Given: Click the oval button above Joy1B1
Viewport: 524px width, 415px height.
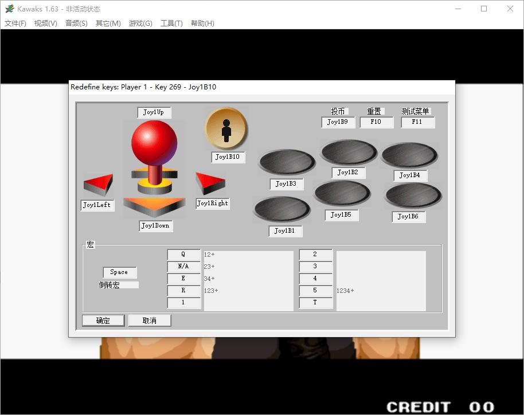Looking at the screenshot, I should point(282,209).
